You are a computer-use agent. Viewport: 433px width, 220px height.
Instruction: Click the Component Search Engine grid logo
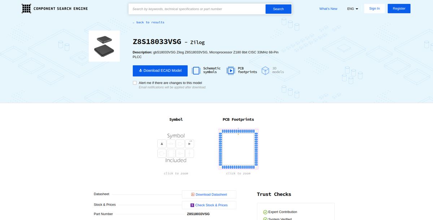pos(26,8)
